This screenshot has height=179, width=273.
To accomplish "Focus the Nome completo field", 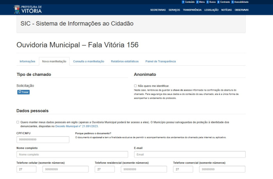I will click(x=72, y=154).
